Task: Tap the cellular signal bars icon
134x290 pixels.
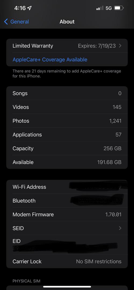Action: point(100,8)
